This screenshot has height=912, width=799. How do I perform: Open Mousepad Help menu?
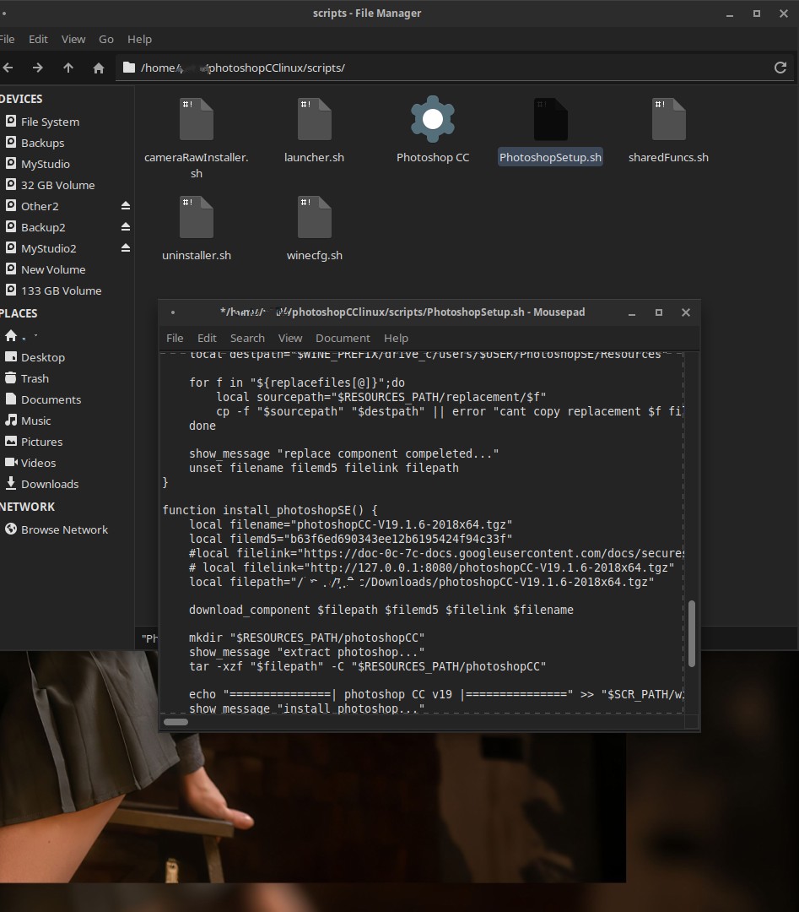pos(397,338)
